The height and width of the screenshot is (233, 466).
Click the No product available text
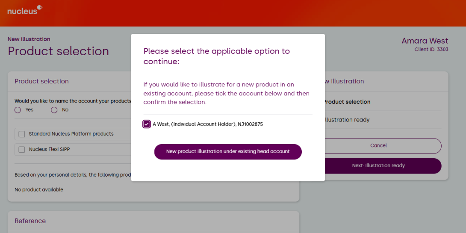point(39,190)
